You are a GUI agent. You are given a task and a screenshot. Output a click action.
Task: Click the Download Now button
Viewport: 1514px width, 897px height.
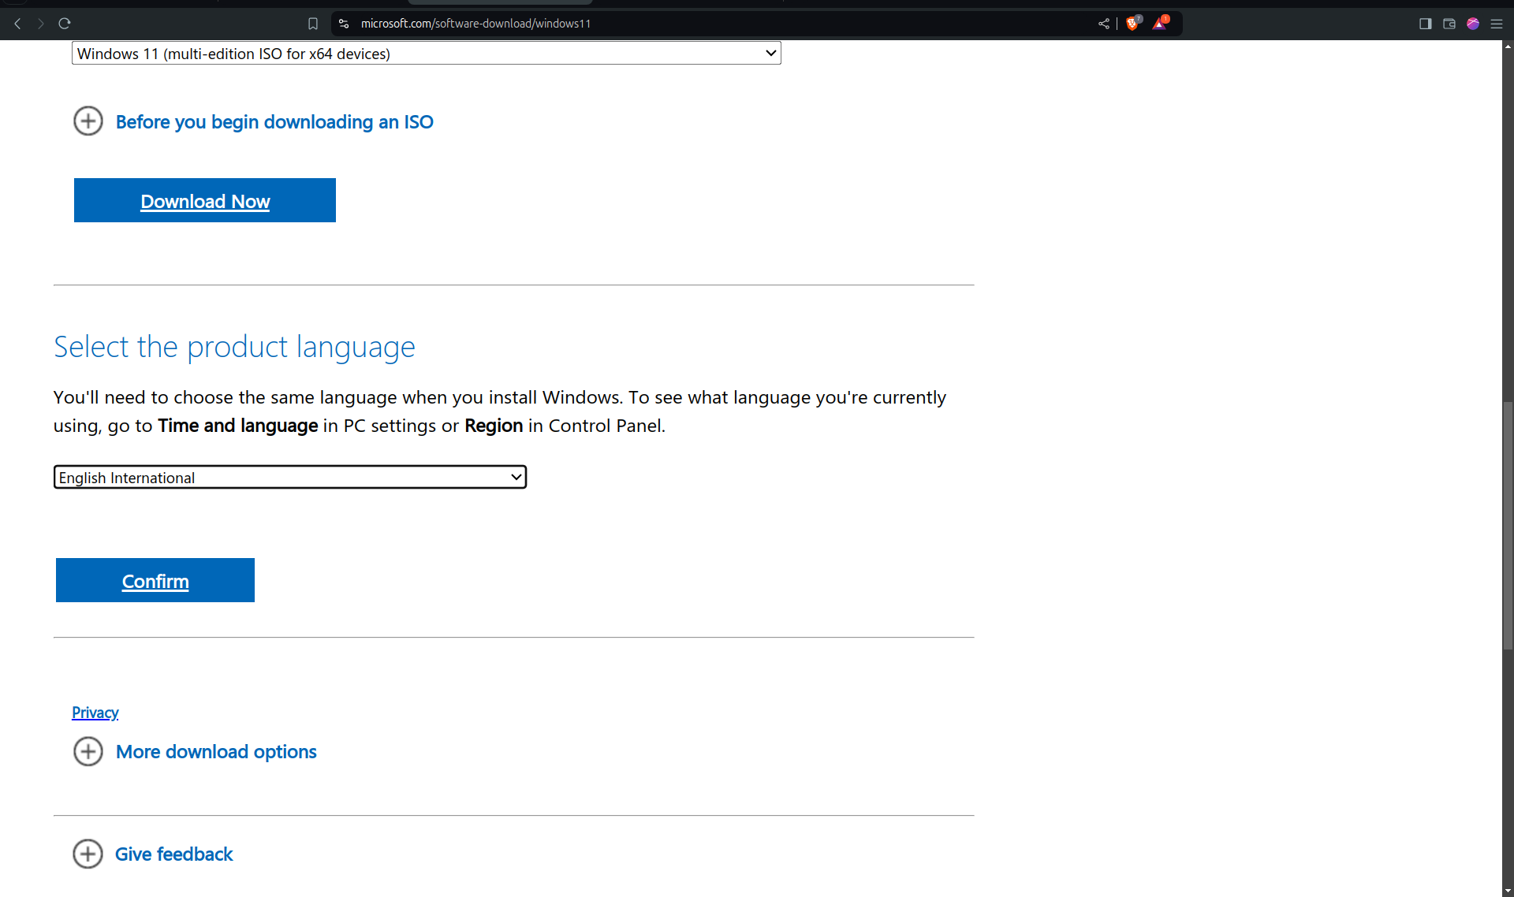(205, 201)
